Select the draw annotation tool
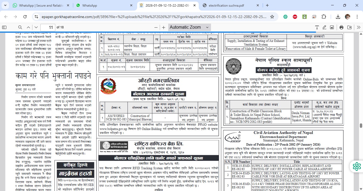Screen dimensions: 363x191 [x=324, y=27]
